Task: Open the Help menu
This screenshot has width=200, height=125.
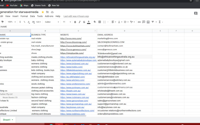Action: pos(58,16)
